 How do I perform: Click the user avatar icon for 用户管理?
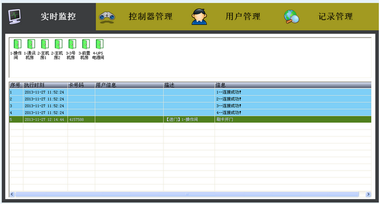(x=199, y=17)
